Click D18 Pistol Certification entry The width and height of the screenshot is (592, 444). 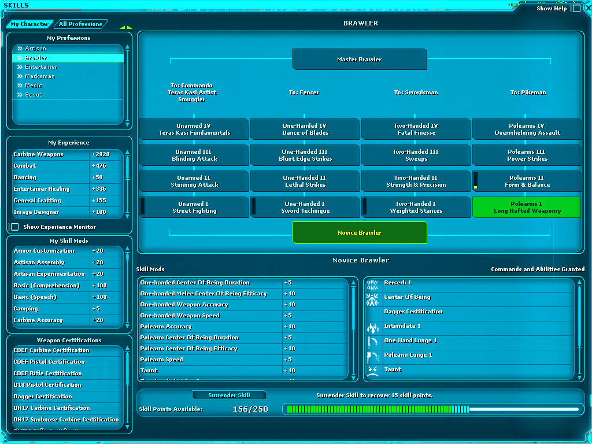[68, 384]
